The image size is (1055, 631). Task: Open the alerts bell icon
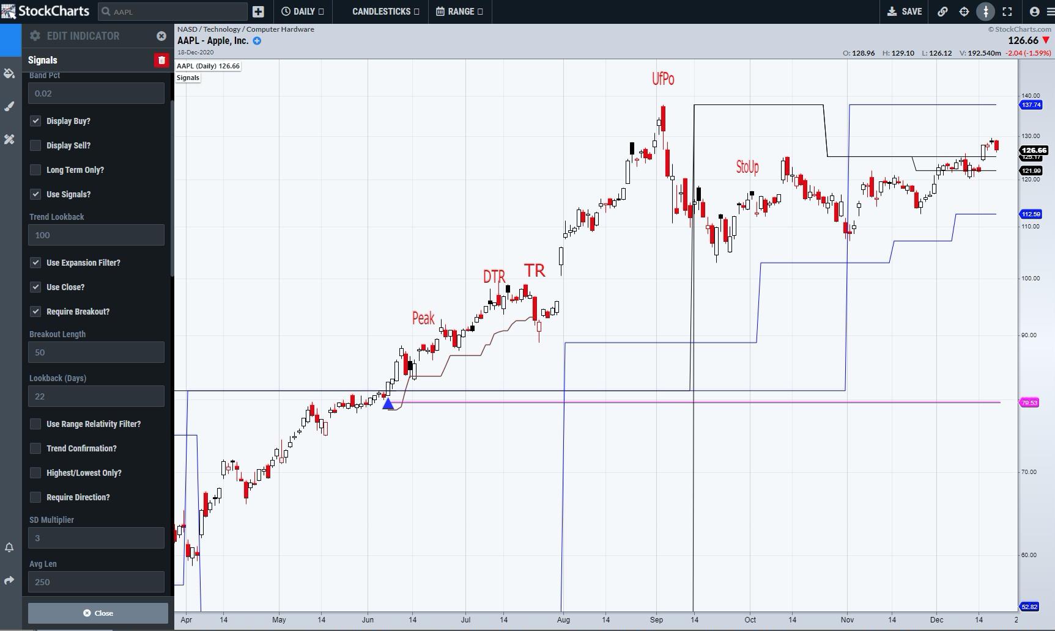point(9,547)
